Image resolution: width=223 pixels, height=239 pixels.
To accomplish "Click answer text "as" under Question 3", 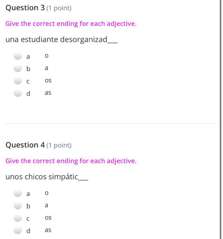I will tap(48, 93).
